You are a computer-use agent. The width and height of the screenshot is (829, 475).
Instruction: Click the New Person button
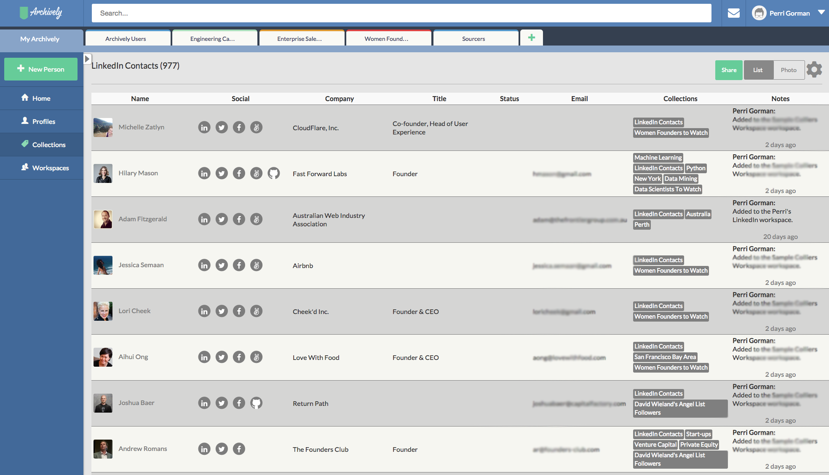tap(41, 69)
